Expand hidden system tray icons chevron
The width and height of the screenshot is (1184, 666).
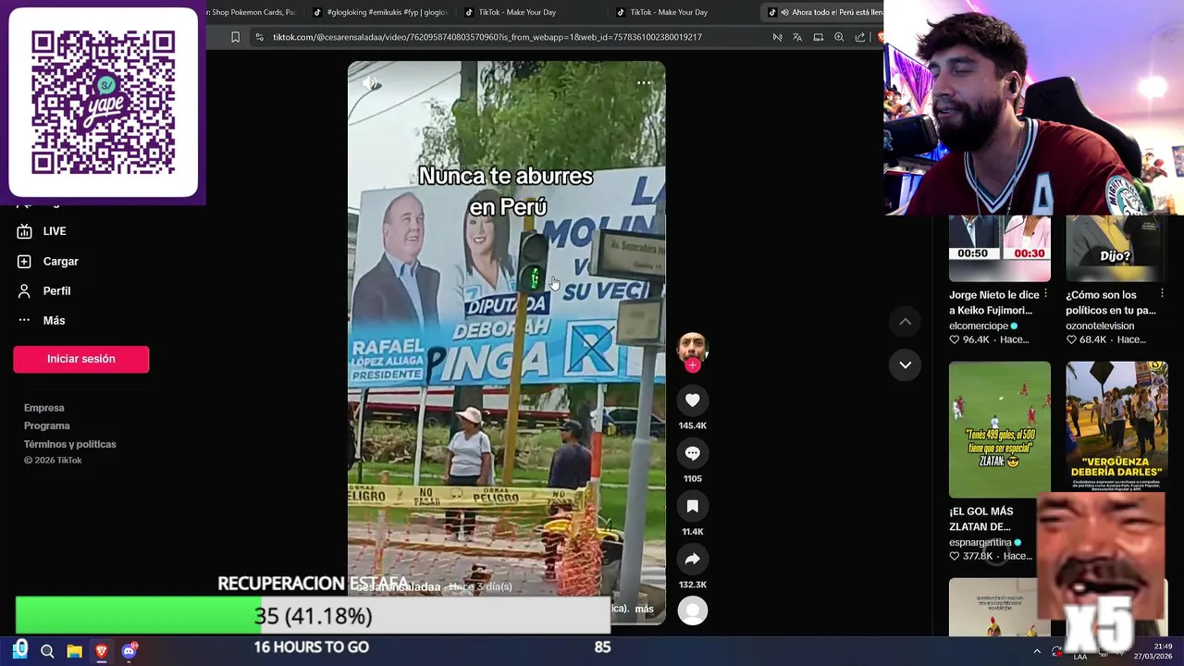pos(1037,651)
